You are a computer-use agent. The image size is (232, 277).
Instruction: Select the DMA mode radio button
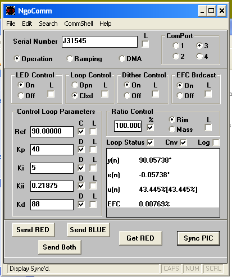[x=122, y=58]
